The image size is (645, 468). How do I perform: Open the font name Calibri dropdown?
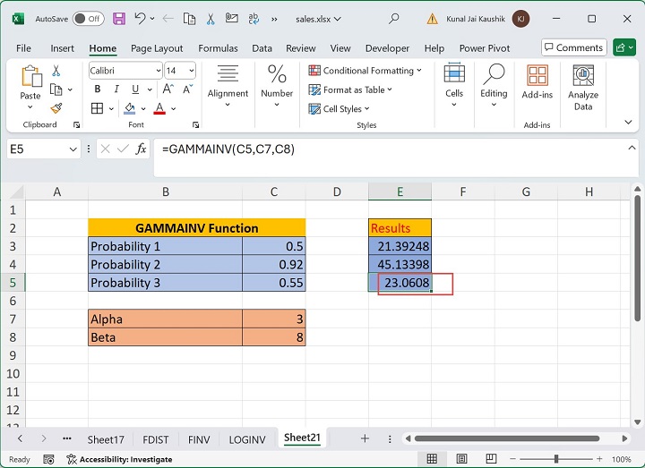159,71
